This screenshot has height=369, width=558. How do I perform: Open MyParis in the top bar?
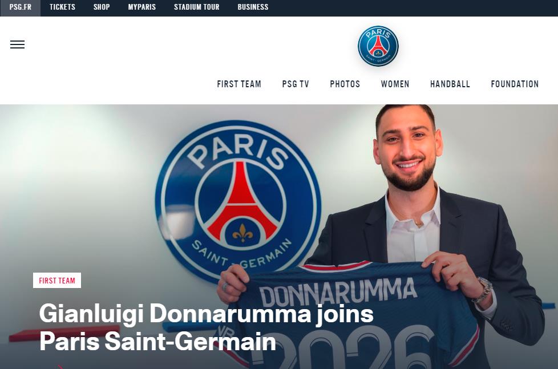[142, 7]
